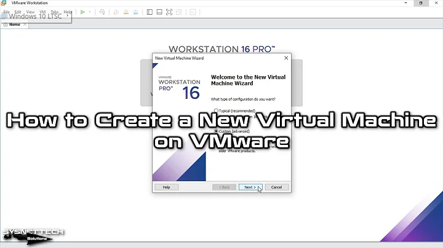443x248 pixels.
Task: Click the Send Ctrl+Alt+Del toolbar icon
Action: (x=102, y=12)
